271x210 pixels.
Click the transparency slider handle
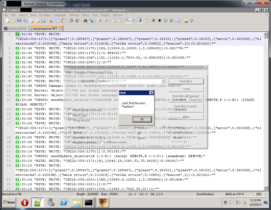[x=184, y=142]
